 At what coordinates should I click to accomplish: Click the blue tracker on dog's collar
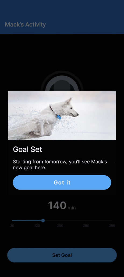(x=59, y=117)
